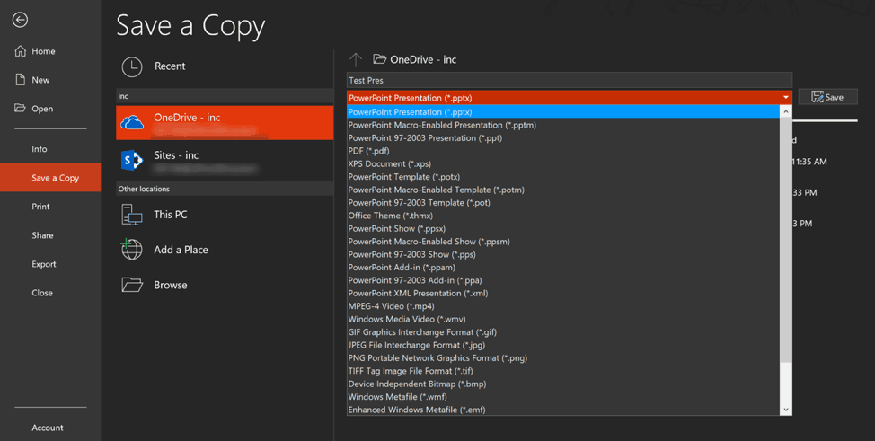The width and height of the screenshot is (875, 441).
Task: Collapse the file type dropdown arrow
Action: [786, 98]
